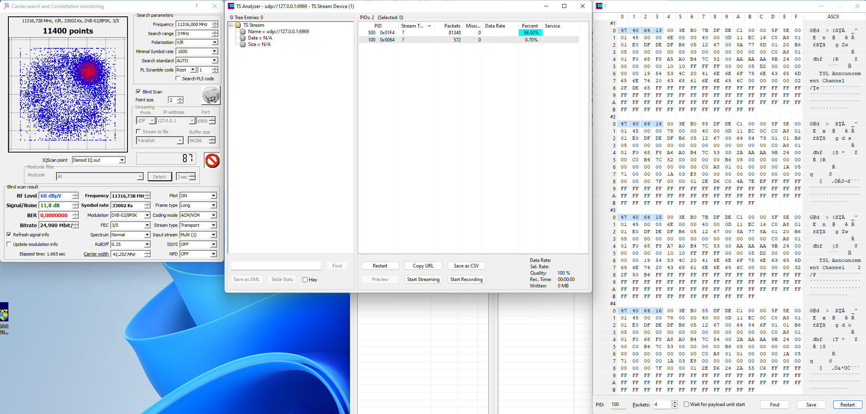
Task: Click Start Recording button
Action: (466, 279)
